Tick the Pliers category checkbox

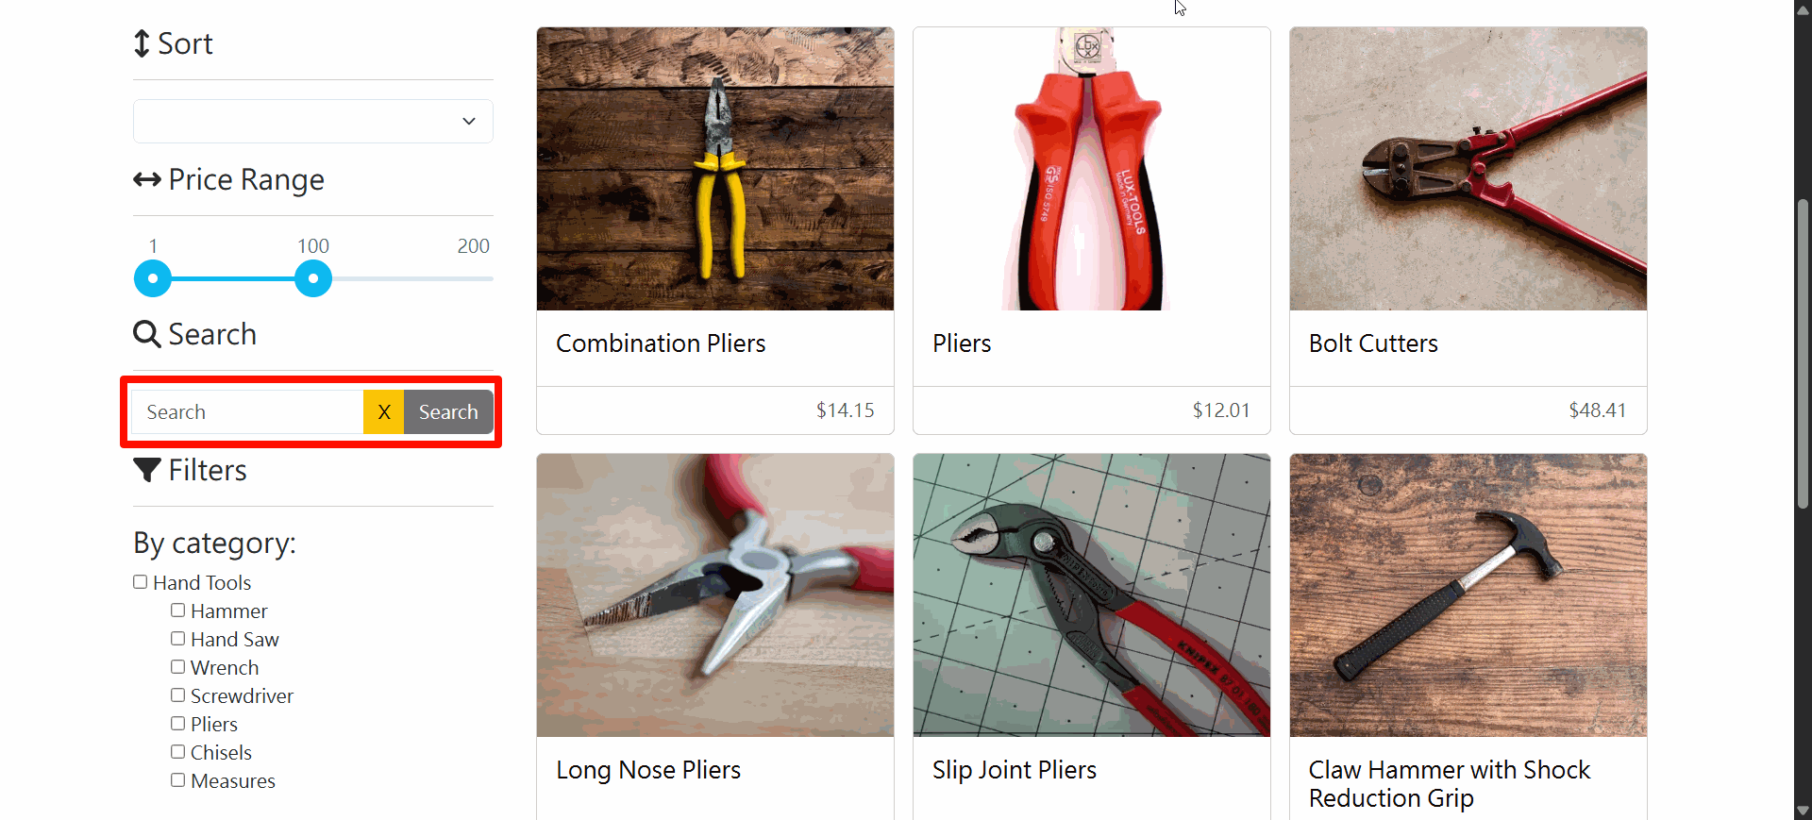pos(177,724)
